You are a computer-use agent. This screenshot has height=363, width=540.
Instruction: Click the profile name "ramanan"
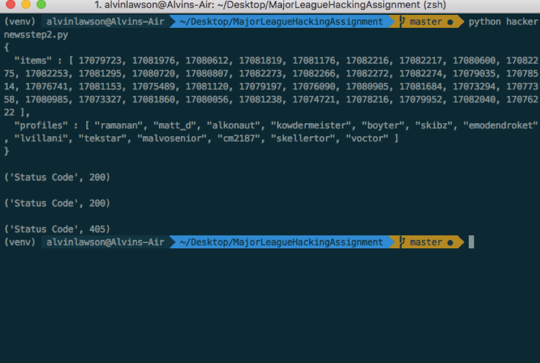pos(119,125)
